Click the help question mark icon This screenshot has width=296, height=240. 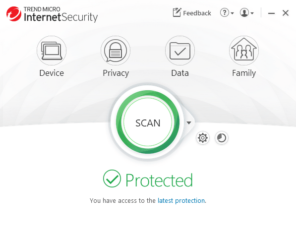224,13
